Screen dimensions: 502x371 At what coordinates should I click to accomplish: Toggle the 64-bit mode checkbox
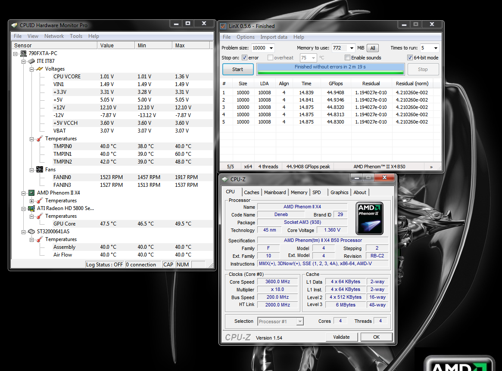(x=410, y=58)
